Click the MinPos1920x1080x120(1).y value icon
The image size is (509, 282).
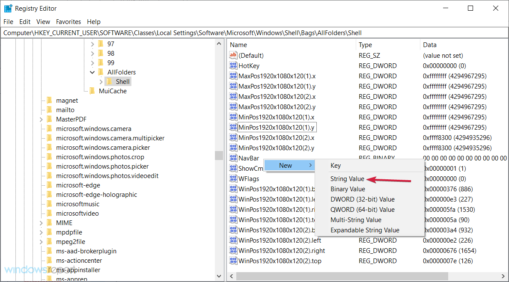[x=233, y=127]
